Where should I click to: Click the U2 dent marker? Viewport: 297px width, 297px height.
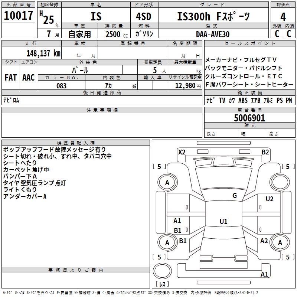point(270,199)
